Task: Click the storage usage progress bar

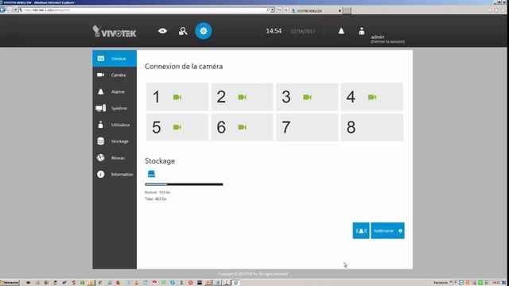Action: (x=184, y=184)
